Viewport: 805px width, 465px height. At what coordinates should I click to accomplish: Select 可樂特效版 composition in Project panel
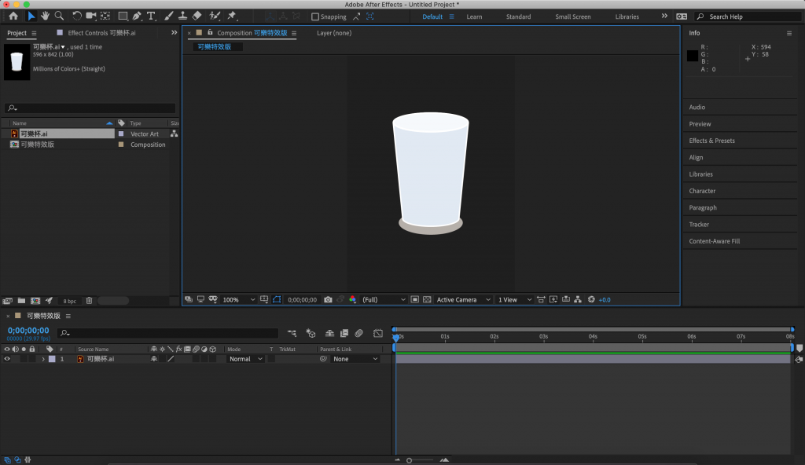click(x=38, y=145)
